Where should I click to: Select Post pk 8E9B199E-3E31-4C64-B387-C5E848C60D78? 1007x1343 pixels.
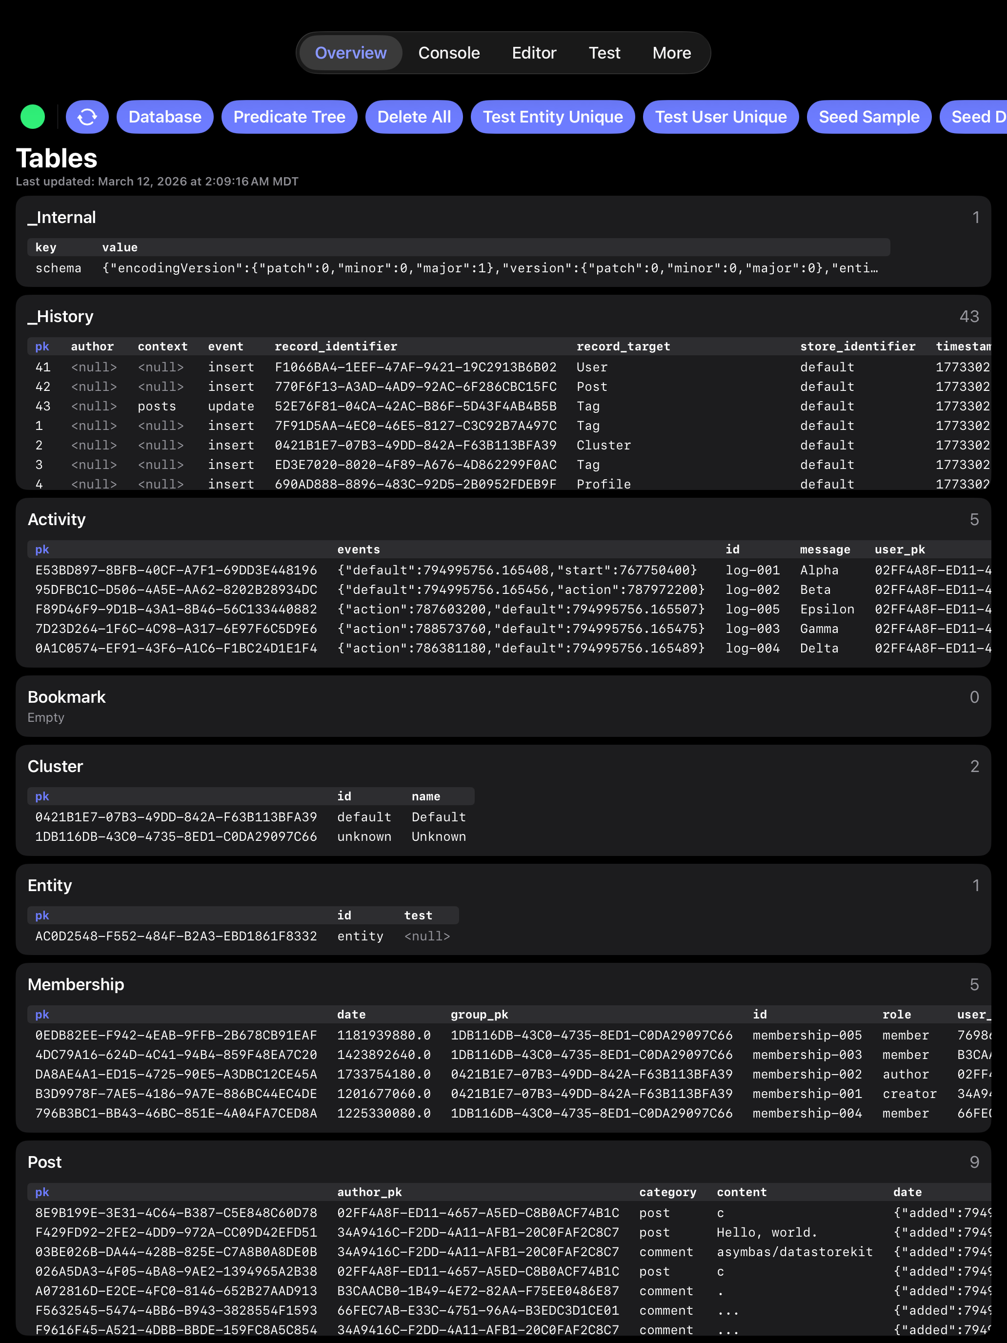(176, 1213)
